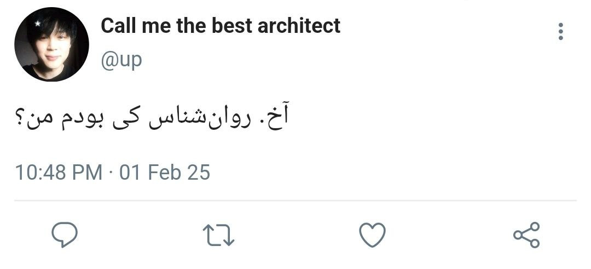
Task: Share this tweet through the connected-nodes icon
Action: click(x=526, y=234)
